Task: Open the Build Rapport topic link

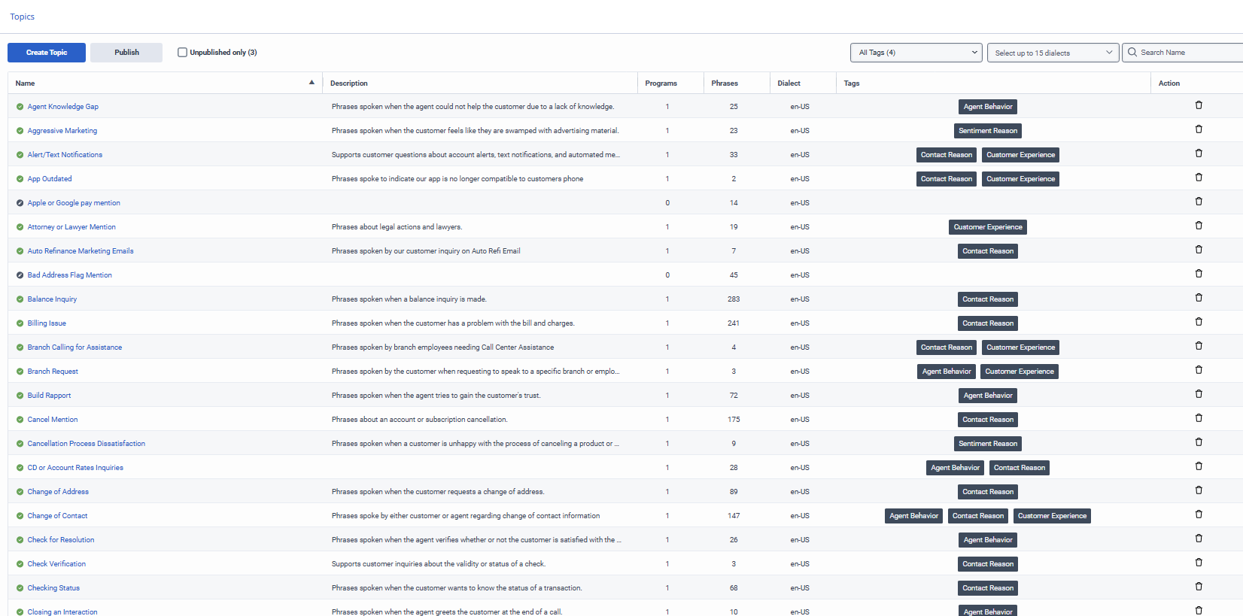Action: click(50, 396)
